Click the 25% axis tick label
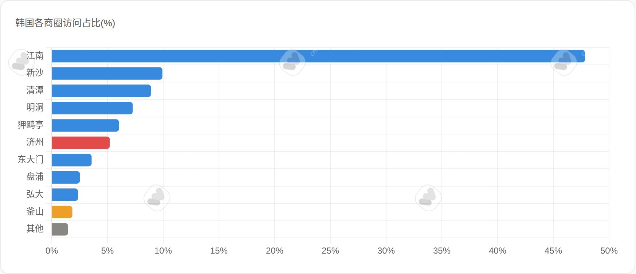This screenshot has width=636, height=274. click(x=330, y=251)
